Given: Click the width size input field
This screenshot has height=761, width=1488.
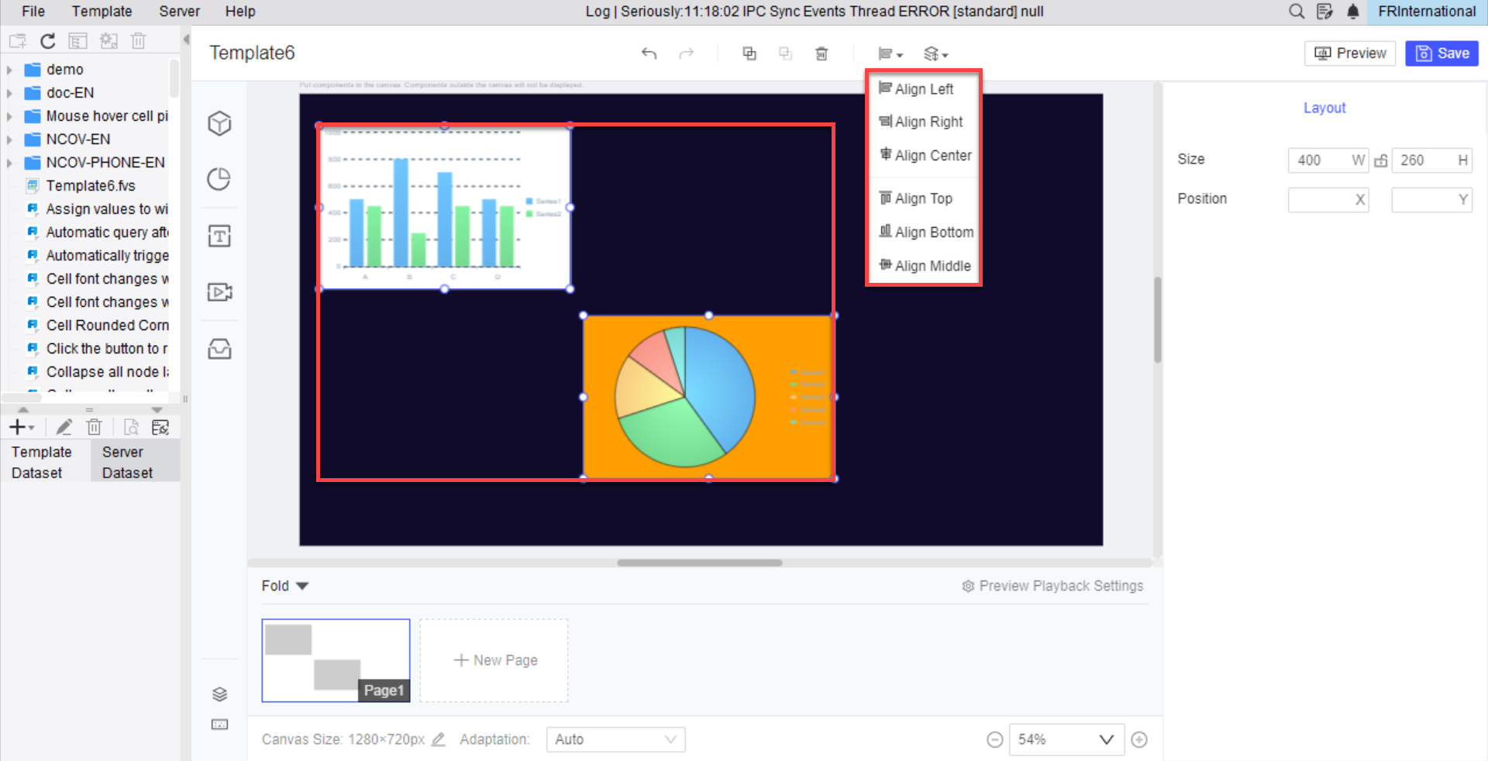Looking at the screenshot, I should 1328,160.
